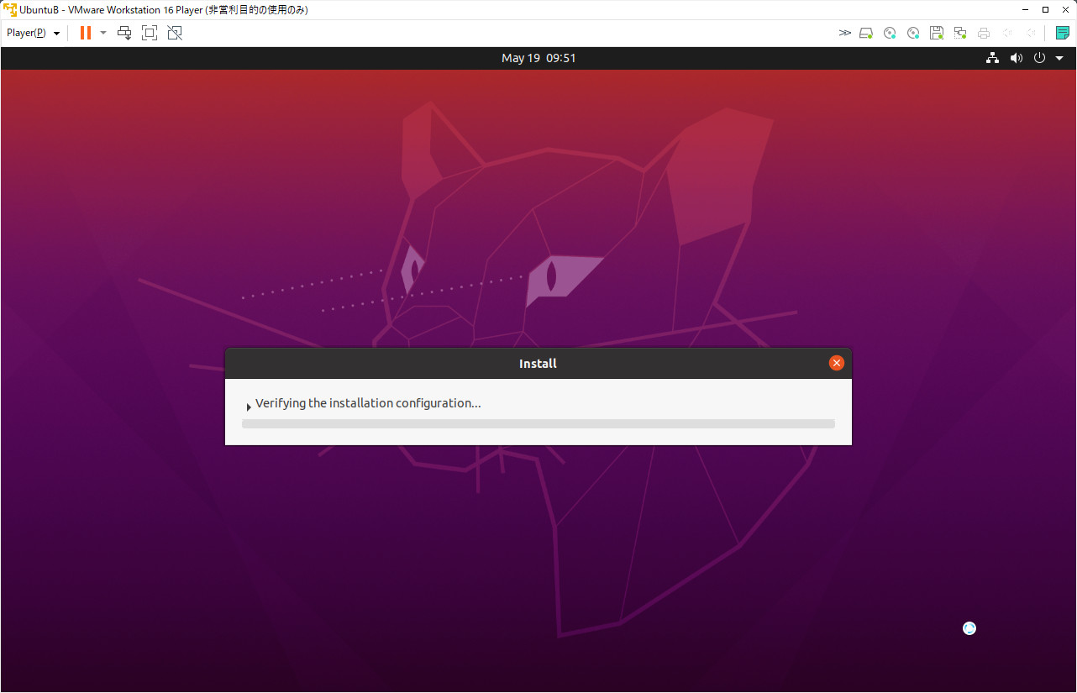Open the Ubuntu clock showing May 19 09:51
The image size is (1077, 693).
pos(538,58)
